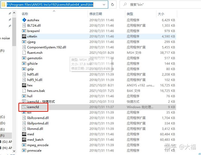
Task: Click the med application icon
Action: [x=24, y=134]
